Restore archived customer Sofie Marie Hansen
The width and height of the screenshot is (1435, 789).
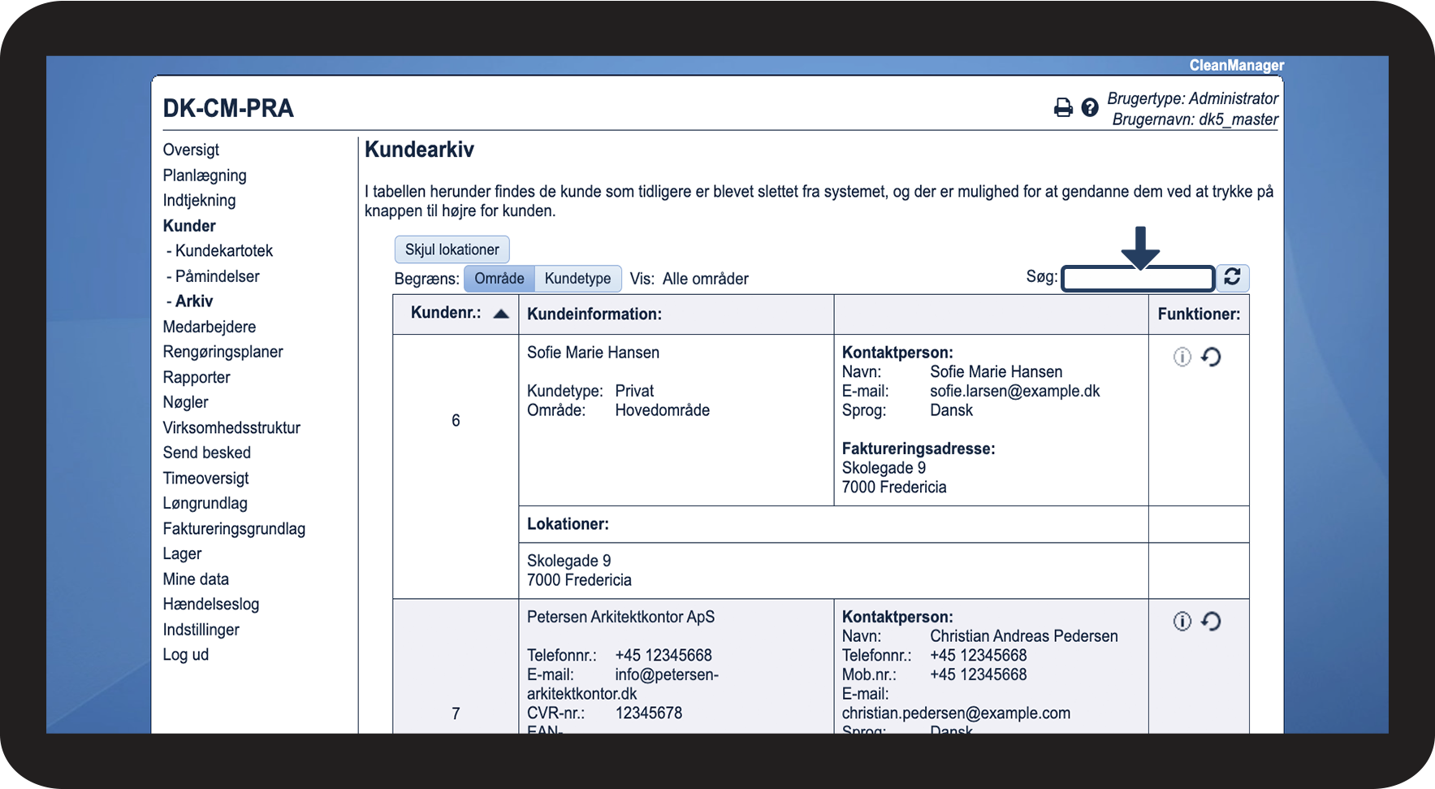click(x=1211, y=357)
